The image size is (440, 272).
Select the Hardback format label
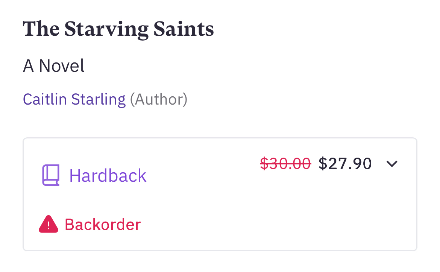tap(108, 176)
